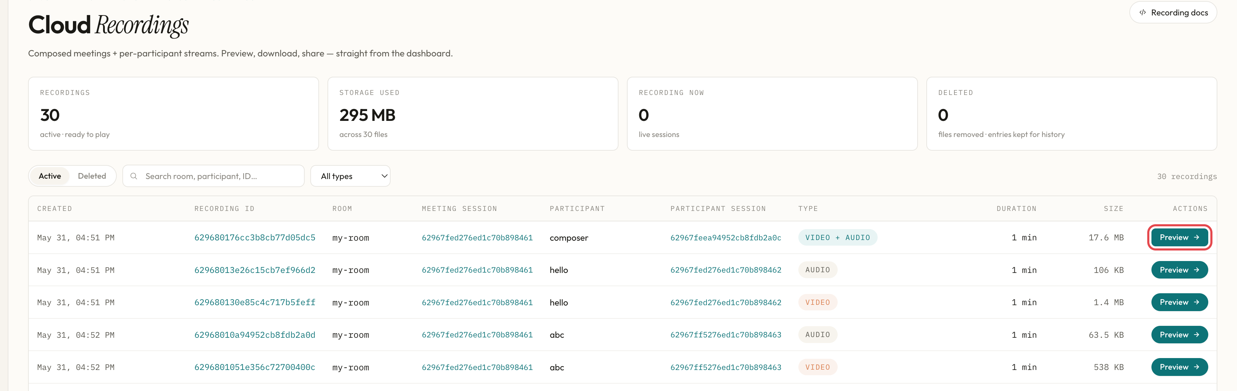Preview the hello AUDIO recording of 106 KB
Screen dimensions: 1237x391
[x=1179, y=270]
